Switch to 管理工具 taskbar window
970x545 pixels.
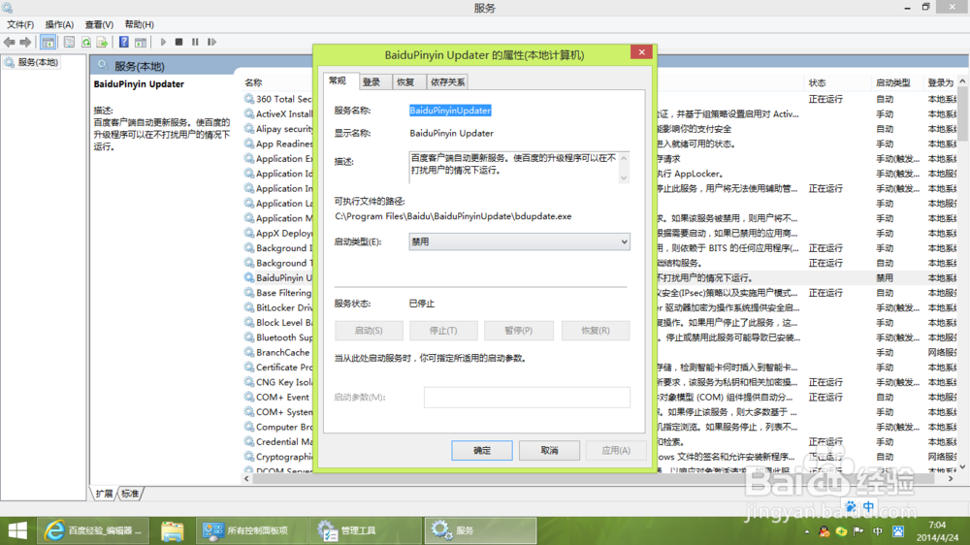point(367,530)
